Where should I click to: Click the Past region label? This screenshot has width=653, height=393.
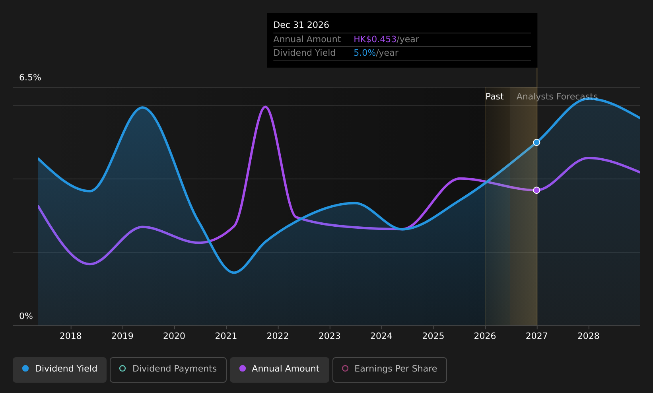(494, 97)
